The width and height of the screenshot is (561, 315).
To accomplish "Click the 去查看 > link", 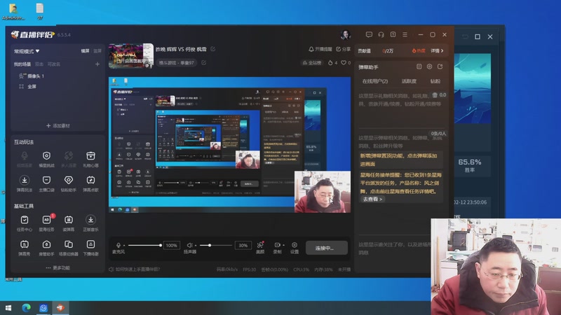I will 372,199.
